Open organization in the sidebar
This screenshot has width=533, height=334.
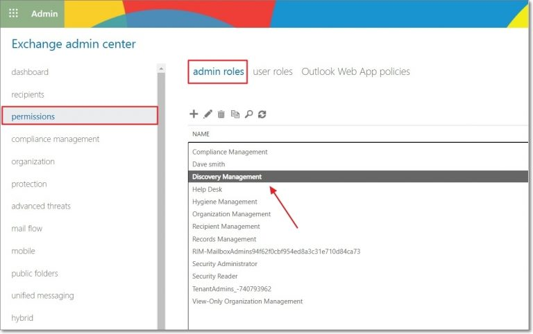pos(33,161)
